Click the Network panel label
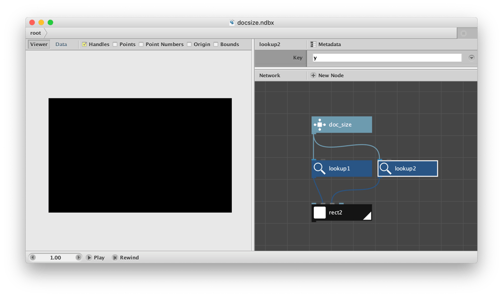The image size is (503, 297). pyautogui.click(x=270, y=75)
